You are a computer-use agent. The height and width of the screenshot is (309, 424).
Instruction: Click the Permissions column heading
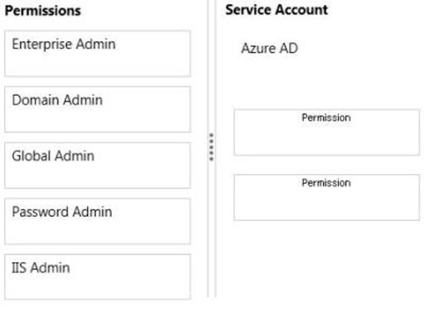pos(43,11)
